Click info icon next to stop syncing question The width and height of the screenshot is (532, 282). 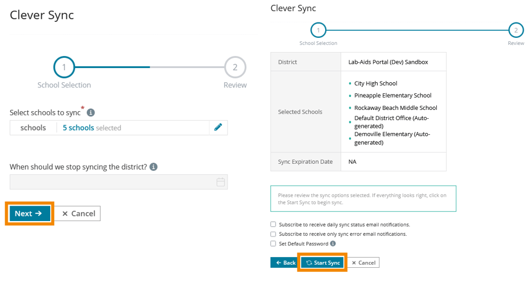(x=154, y=167)
